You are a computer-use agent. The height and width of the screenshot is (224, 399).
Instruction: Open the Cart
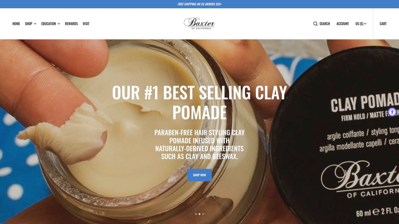click(x=383, y=24)
